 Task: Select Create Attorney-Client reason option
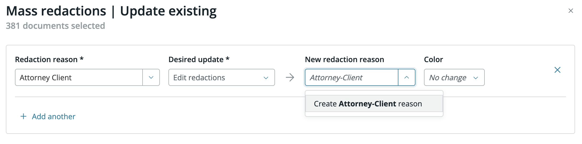[374, 103]
